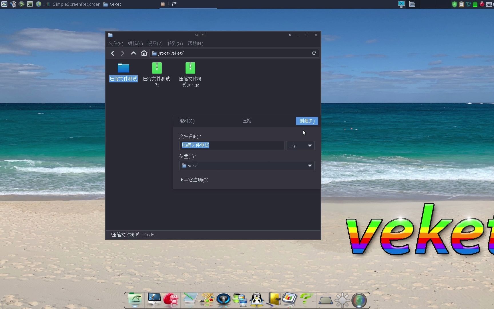Viewport: 494px width, 309px height.
Task: Roll up the veket window with the arrow button
Action: tap(290, 35)
